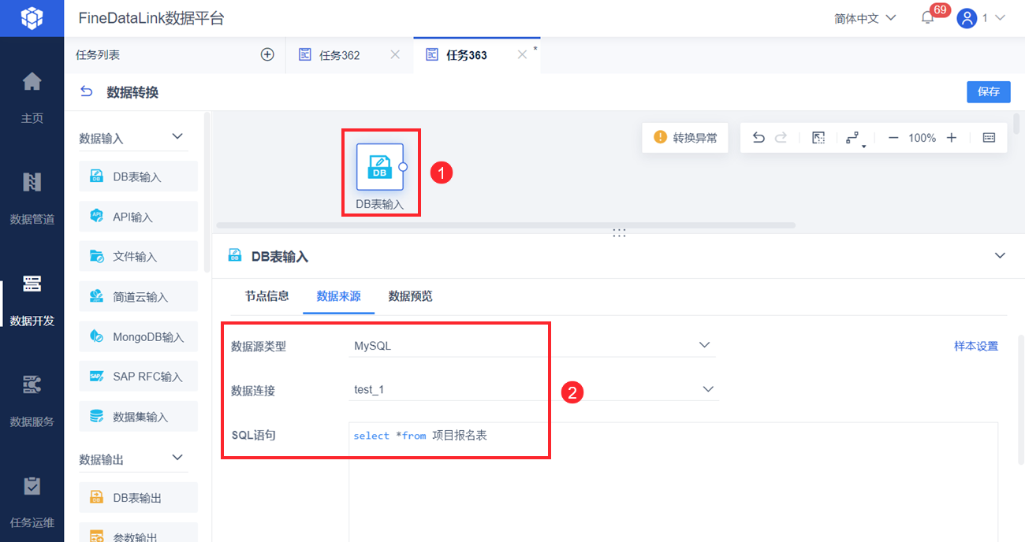Open the 简体中文 language dropdown
This screenshot has height=542, width=1025.
click(865, 18)
